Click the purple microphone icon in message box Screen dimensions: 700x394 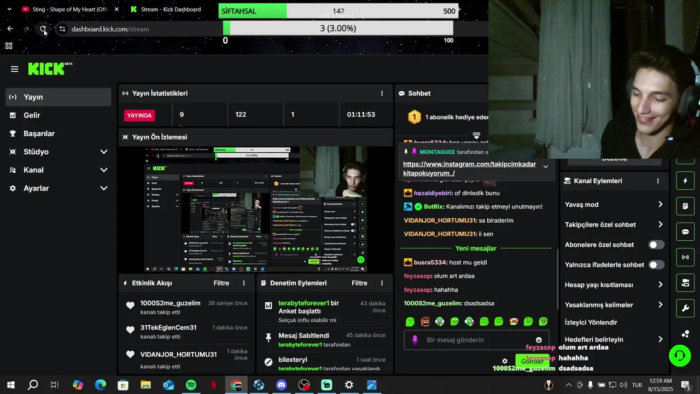[x=415, y=340]
